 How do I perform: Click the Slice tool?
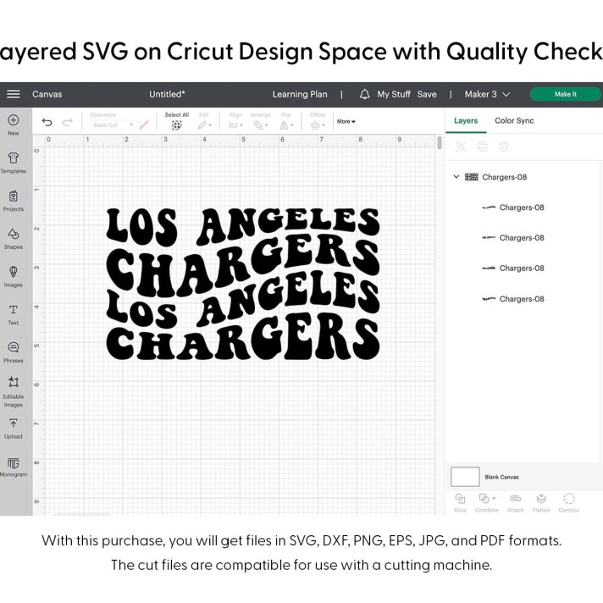coord(460,502)
